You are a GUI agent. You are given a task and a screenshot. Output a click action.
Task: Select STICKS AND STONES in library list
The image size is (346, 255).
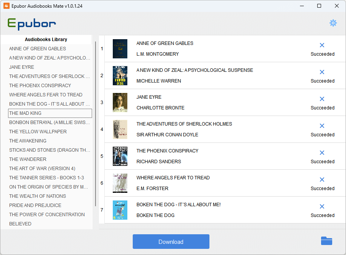point(49,150)
